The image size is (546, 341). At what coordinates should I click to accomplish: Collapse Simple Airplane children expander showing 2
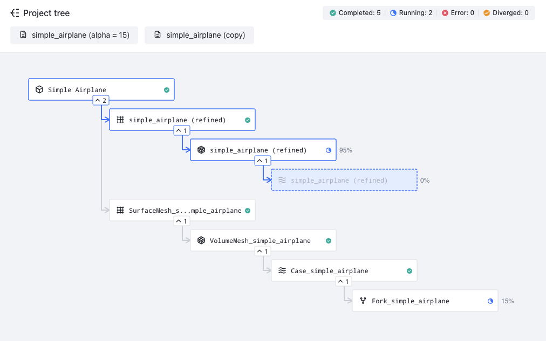click(101, 100)
